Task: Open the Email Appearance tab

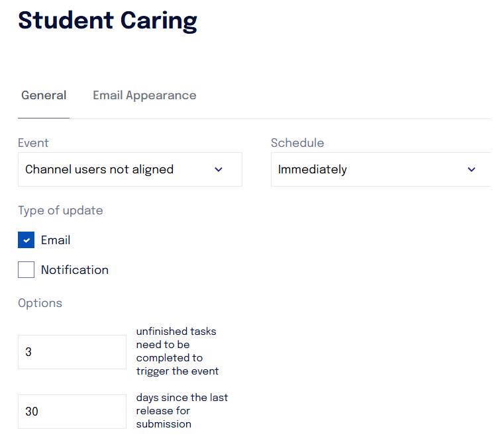Action: tap(144, 95)
